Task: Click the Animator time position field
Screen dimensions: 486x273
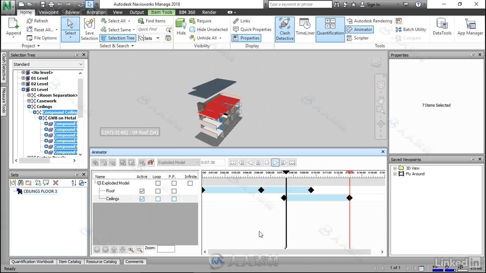Action: [213, 162]
